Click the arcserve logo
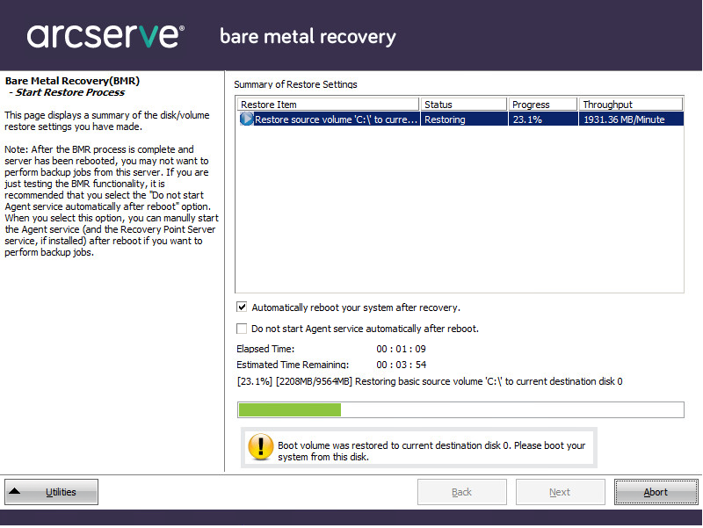The width and height of the screenshot is (703, 528). [105, 36]
